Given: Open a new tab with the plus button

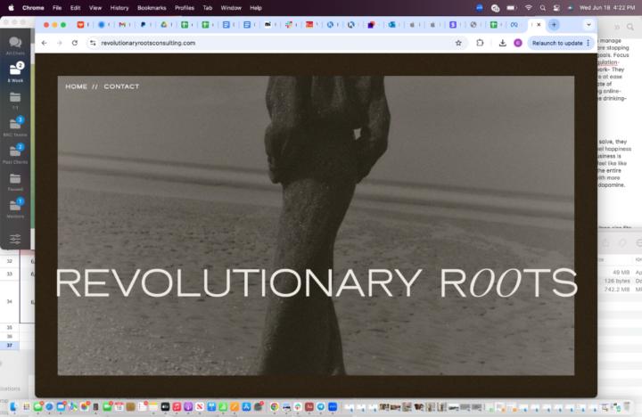Looking at the screenshot, I should [x=554, y=25].
